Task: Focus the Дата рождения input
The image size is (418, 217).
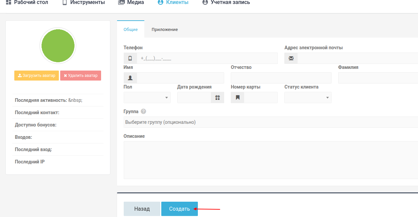Action: (194, 98)
